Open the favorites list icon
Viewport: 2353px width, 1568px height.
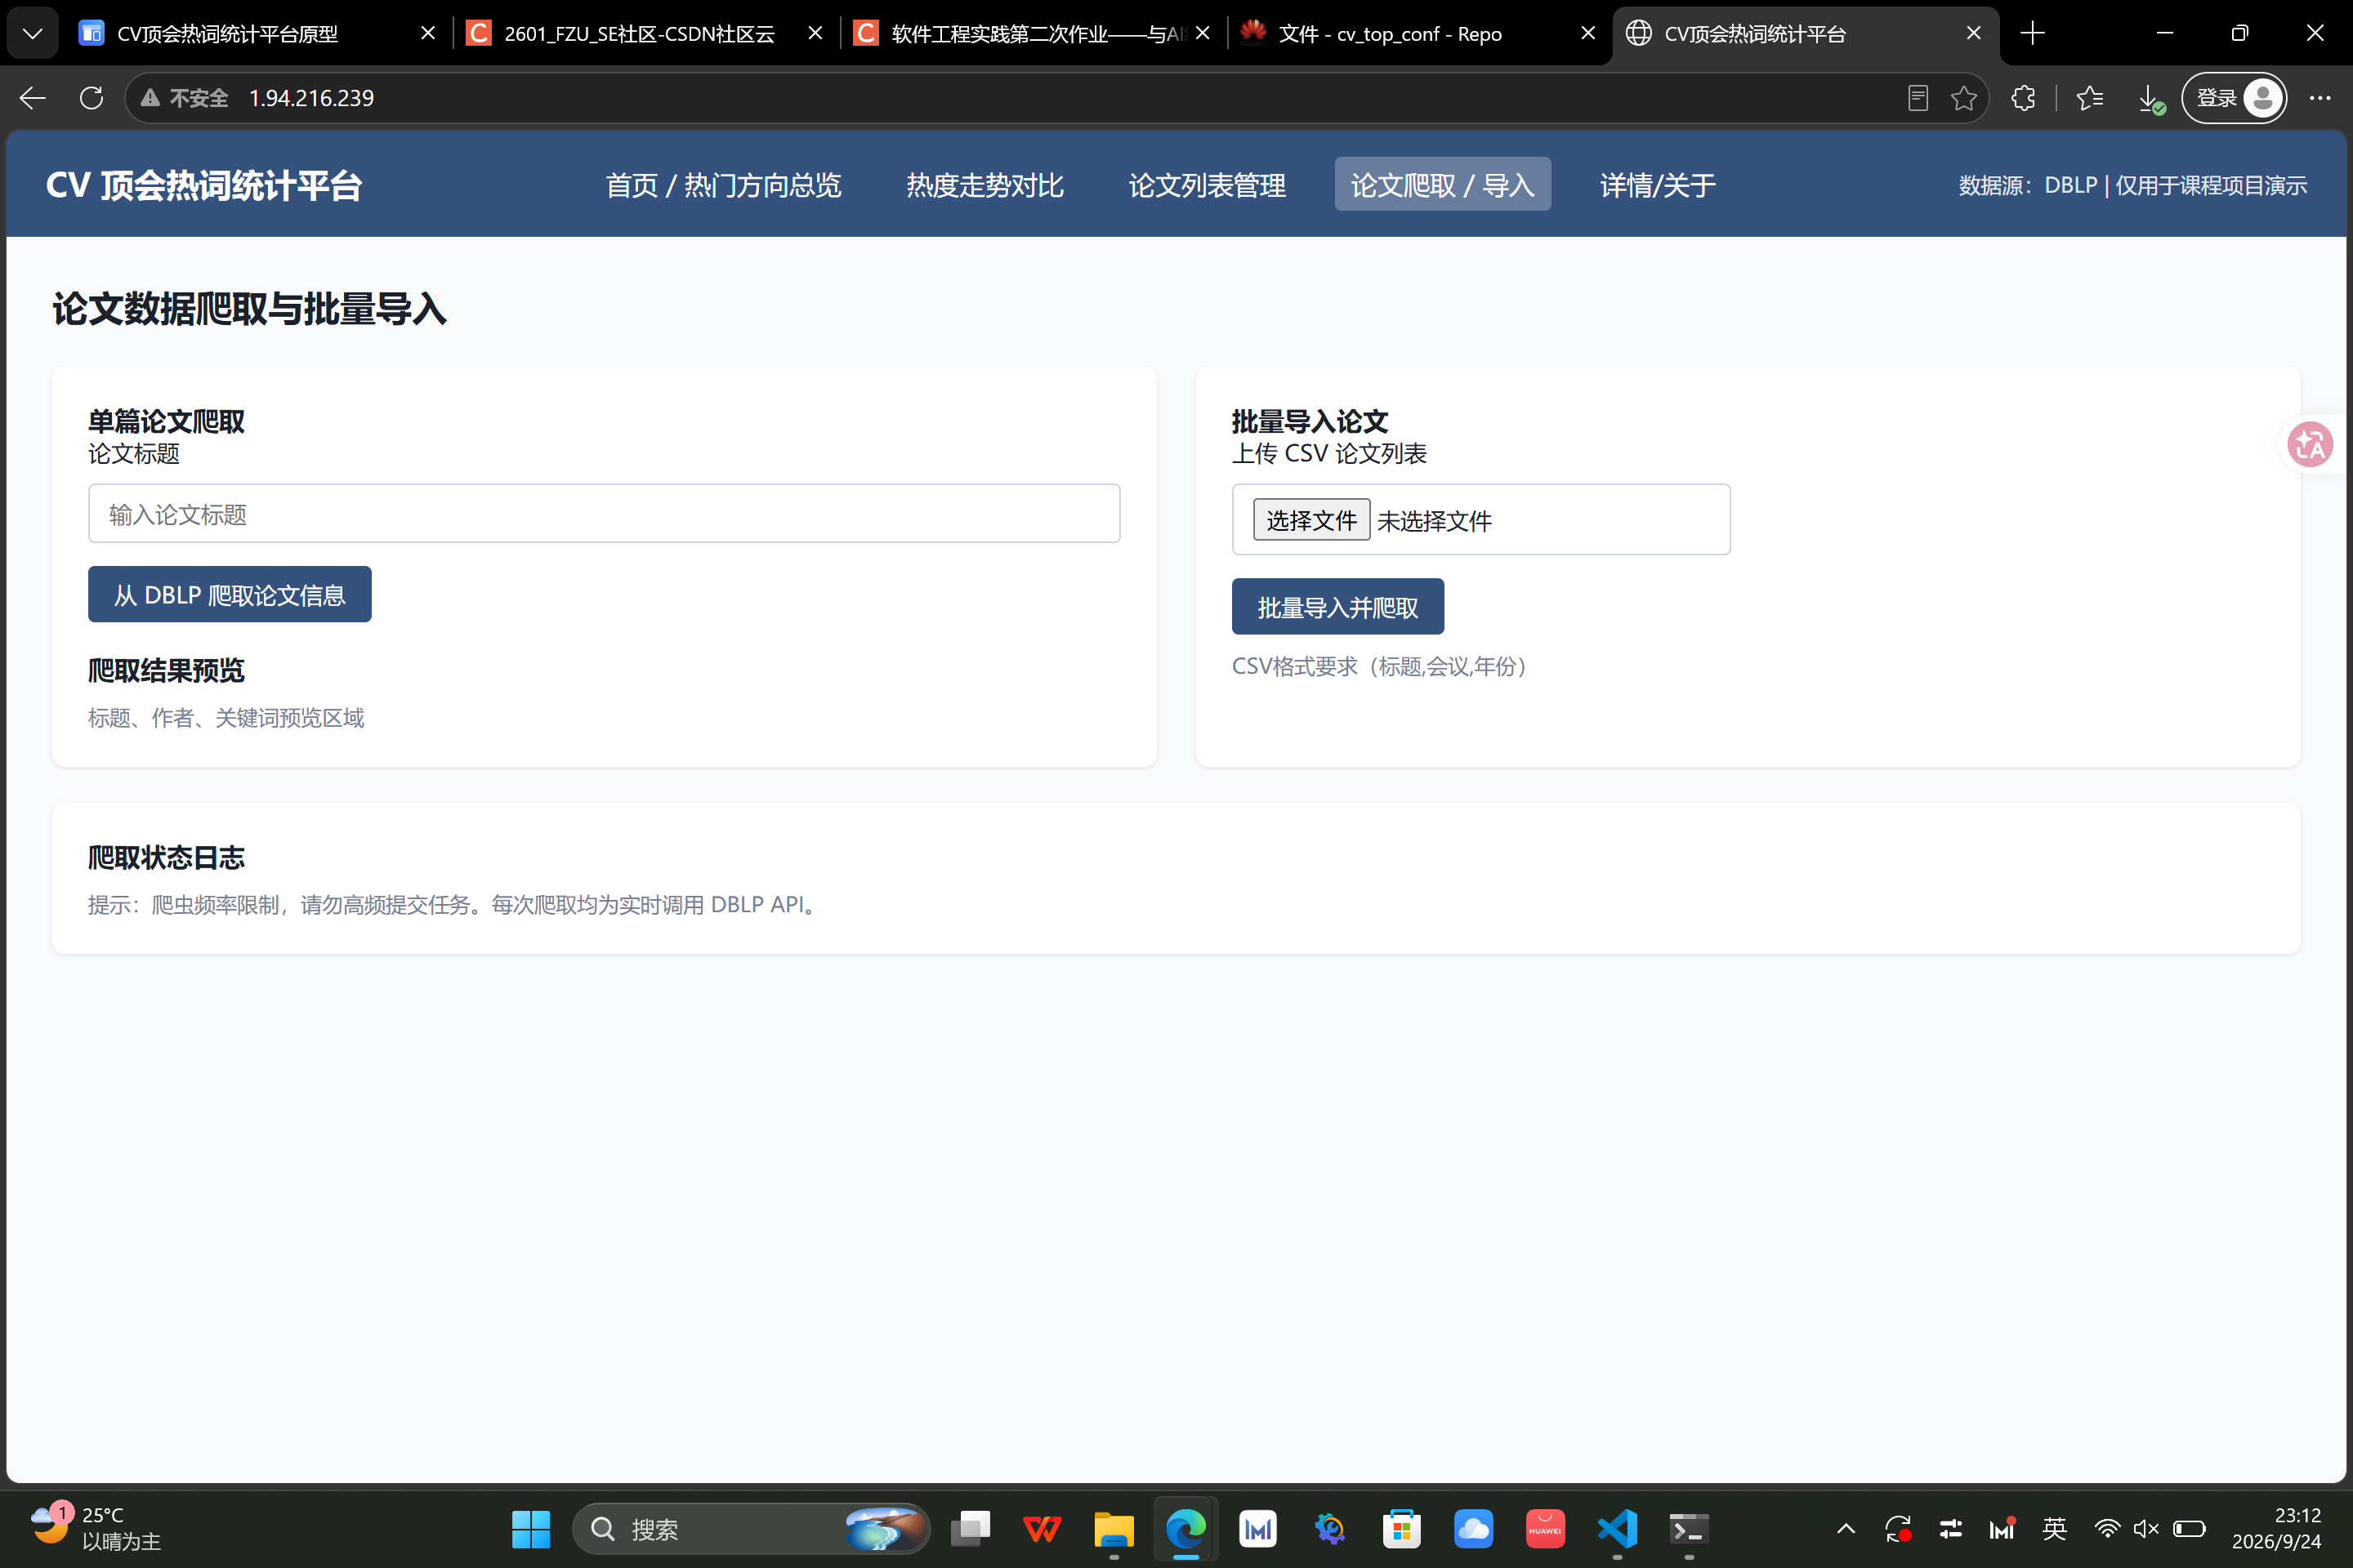click(x=2089, y=98)
